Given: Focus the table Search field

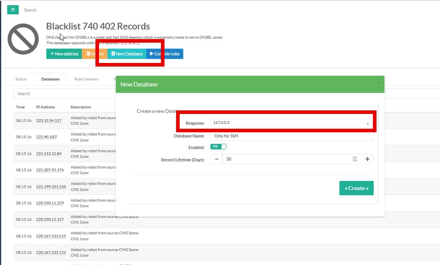Looking at the screenshot, I should click(x=64, y=94).
